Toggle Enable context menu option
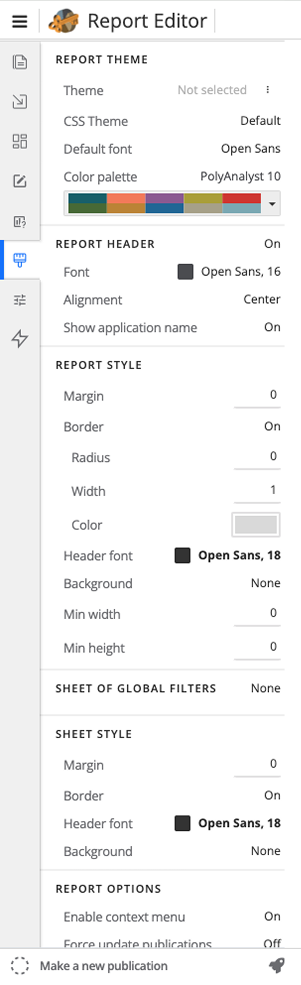 [x=272, y=916]
